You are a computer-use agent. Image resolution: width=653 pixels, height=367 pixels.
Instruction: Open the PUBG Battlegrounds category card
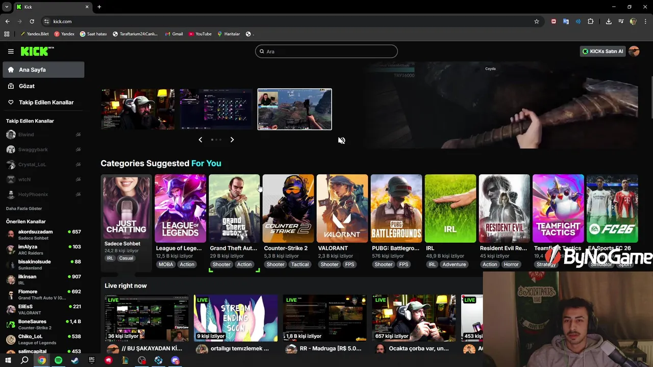coord(396,208)
